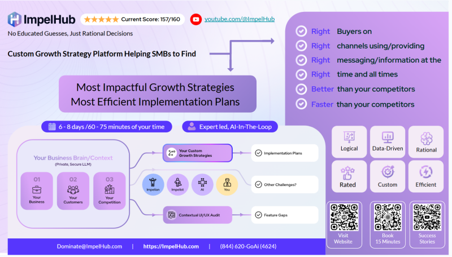This screenshot has width=452, height=257.
Task: Click the checkmark beside Right messaging/information
Action: [x=301, y=60]
